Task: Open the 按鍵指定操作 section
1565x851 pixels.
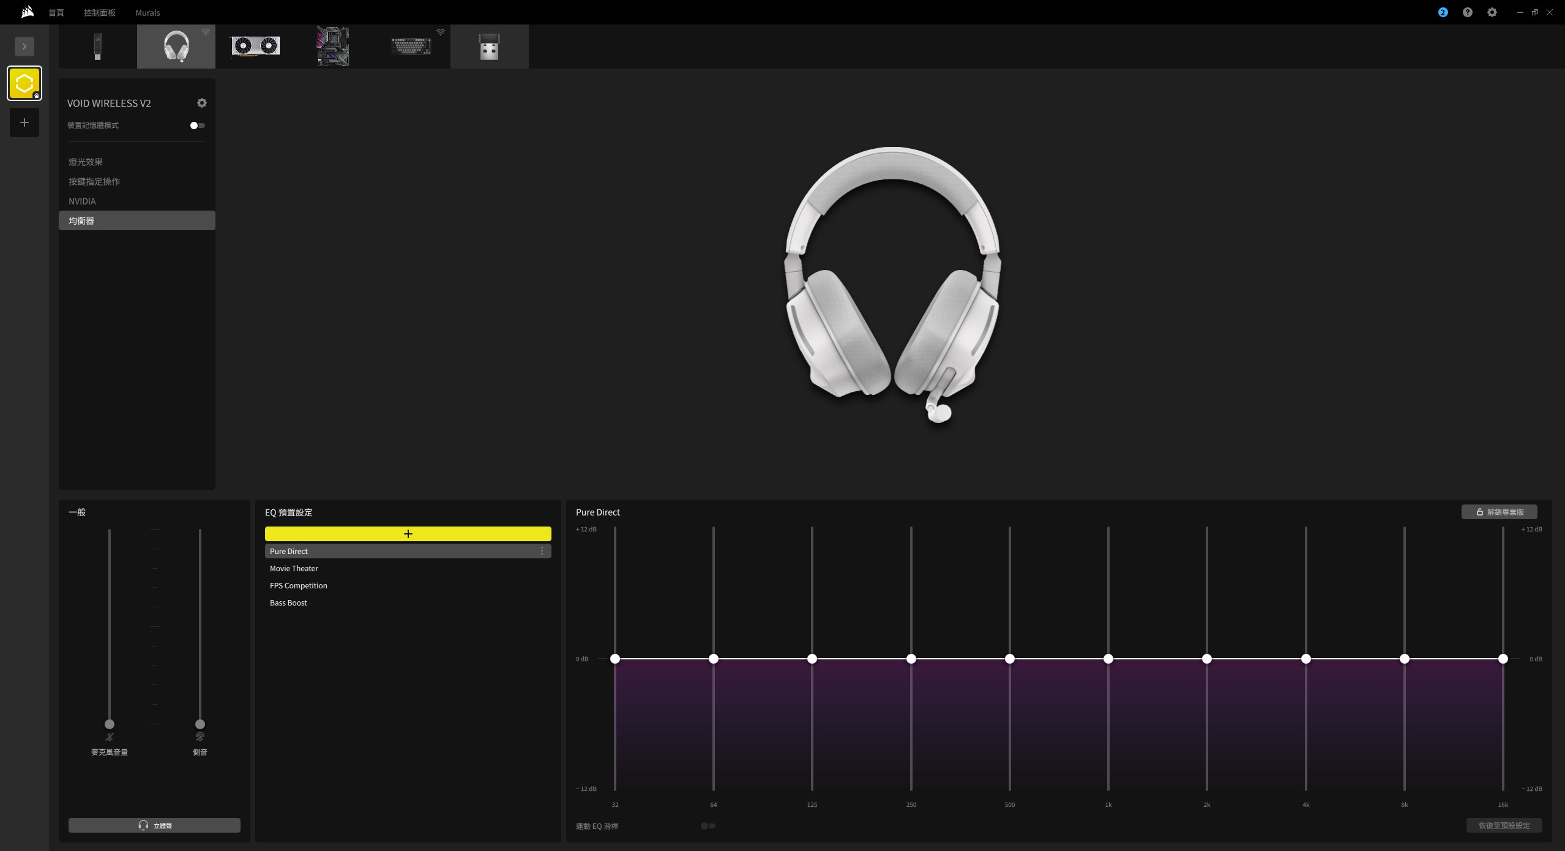Action: click(94, 181)
